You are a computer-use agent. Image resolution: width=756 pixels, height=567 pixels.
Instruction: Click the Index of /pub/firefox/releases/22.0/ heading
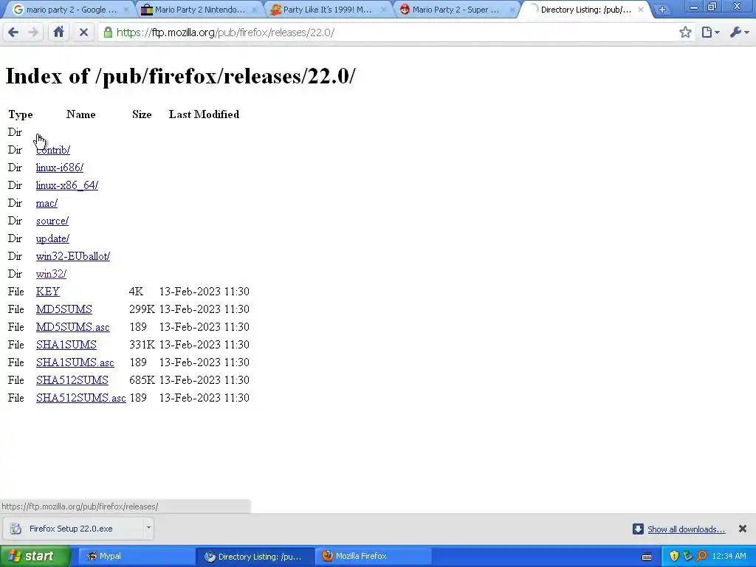coord(180,76)
